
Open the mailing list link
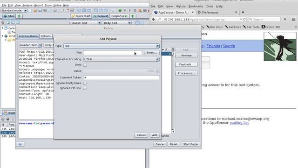pos(239,123)
